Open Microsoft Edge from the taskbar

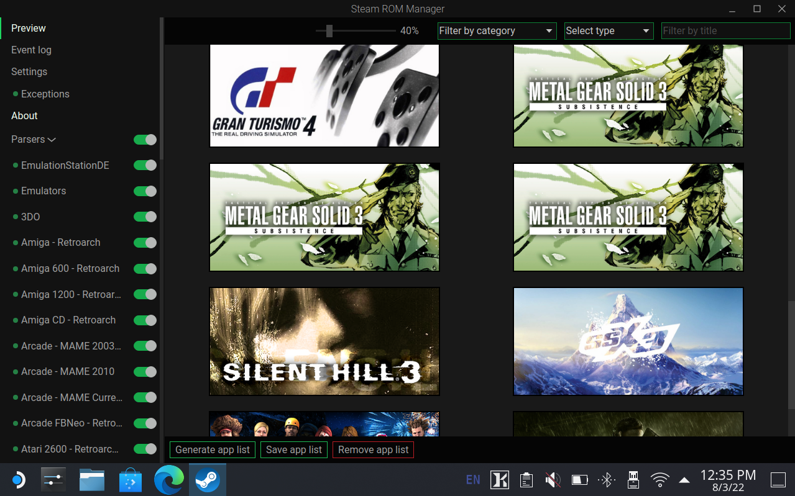pos(169,479)
